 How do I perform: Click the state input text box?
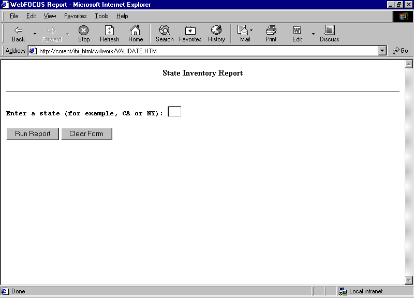click(x=174, y=112)
